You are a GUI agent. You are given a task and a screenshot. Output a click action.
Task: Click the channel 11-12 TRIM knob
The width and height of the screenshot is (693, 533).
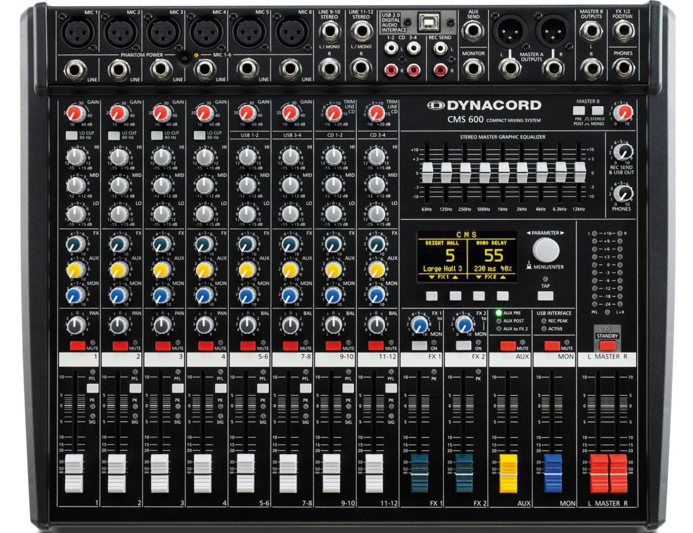376,114
